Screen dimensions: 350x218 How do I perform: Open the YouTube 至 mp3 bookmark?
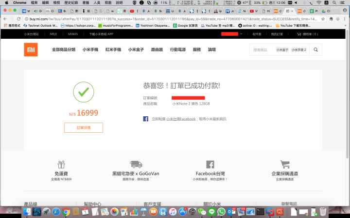pyautogui.click(x=218, y=26)
